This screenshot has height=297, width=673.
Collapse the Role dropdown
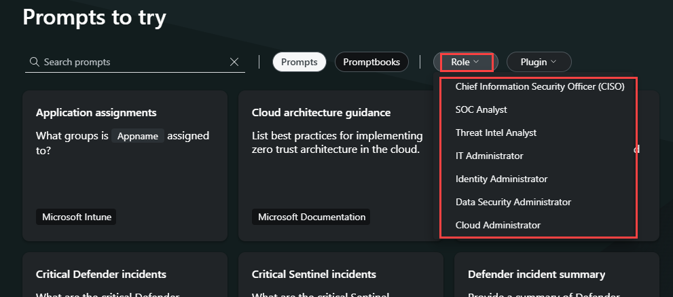[465, 62]
